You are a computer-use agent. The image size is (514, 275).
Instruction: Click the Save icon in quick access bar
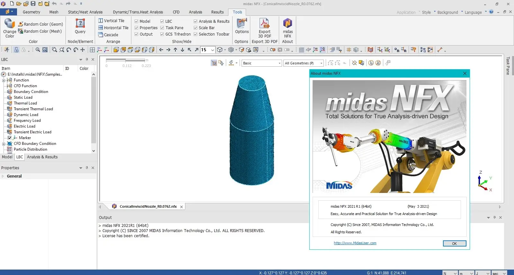click(33, 4)
